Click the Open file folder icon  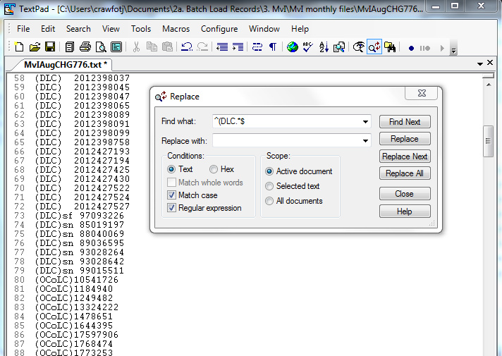coord(35,47)
